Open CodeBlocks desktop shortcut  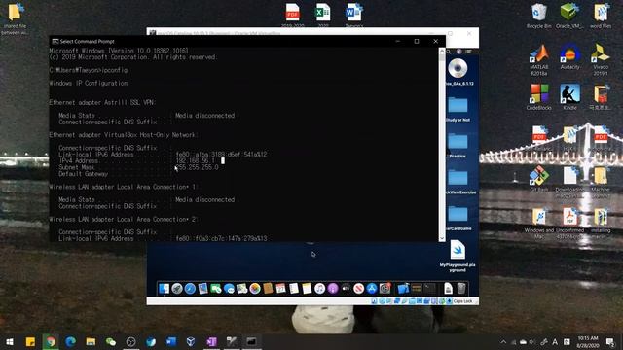click(x=538, y=97)
